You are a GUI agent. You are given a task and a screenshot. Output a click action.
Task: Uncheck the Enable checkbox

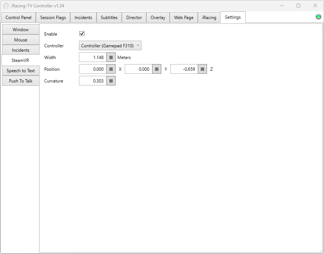point(82,34)
